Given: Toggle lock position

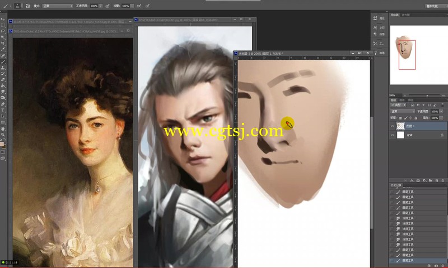Looking at the screenshot, I should click(410, 118).
